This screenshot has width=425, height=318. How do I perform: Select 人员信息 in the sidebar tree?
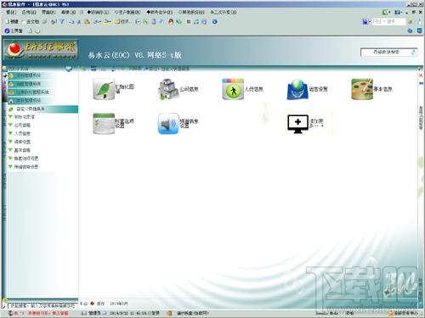click(x=22, y=133)
